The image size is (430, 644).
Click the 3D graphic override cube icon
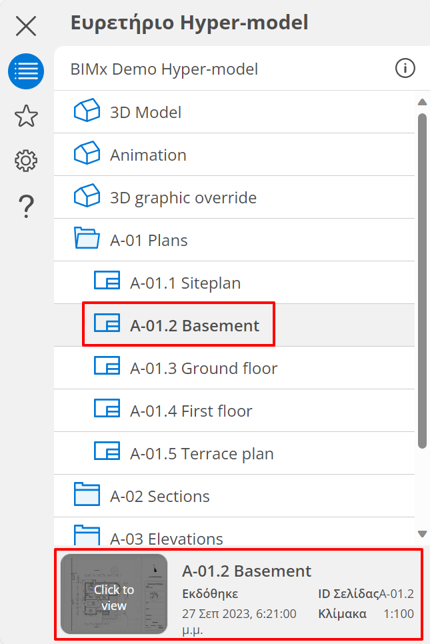(x=87, y=197)
